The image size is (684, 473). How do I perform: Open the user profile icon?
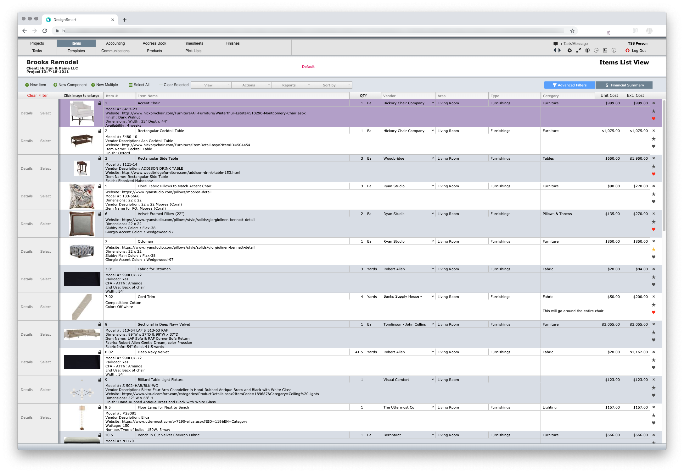point(587,50)
